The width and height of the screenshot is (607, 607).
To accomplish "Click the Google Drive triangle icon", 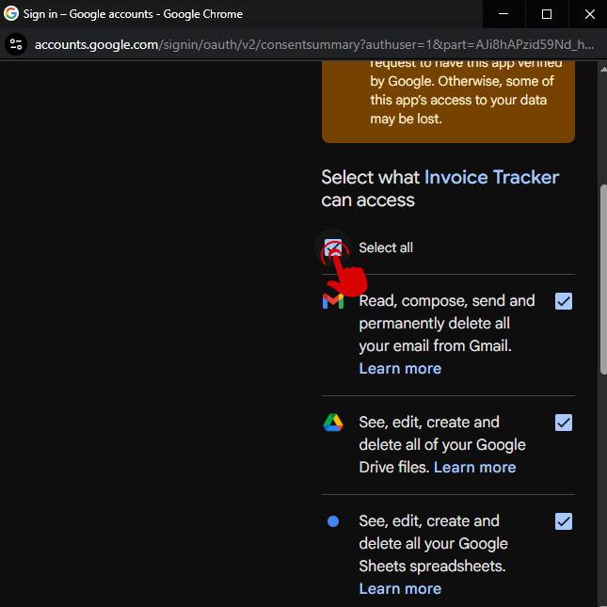I will click(x=333, y=423).
